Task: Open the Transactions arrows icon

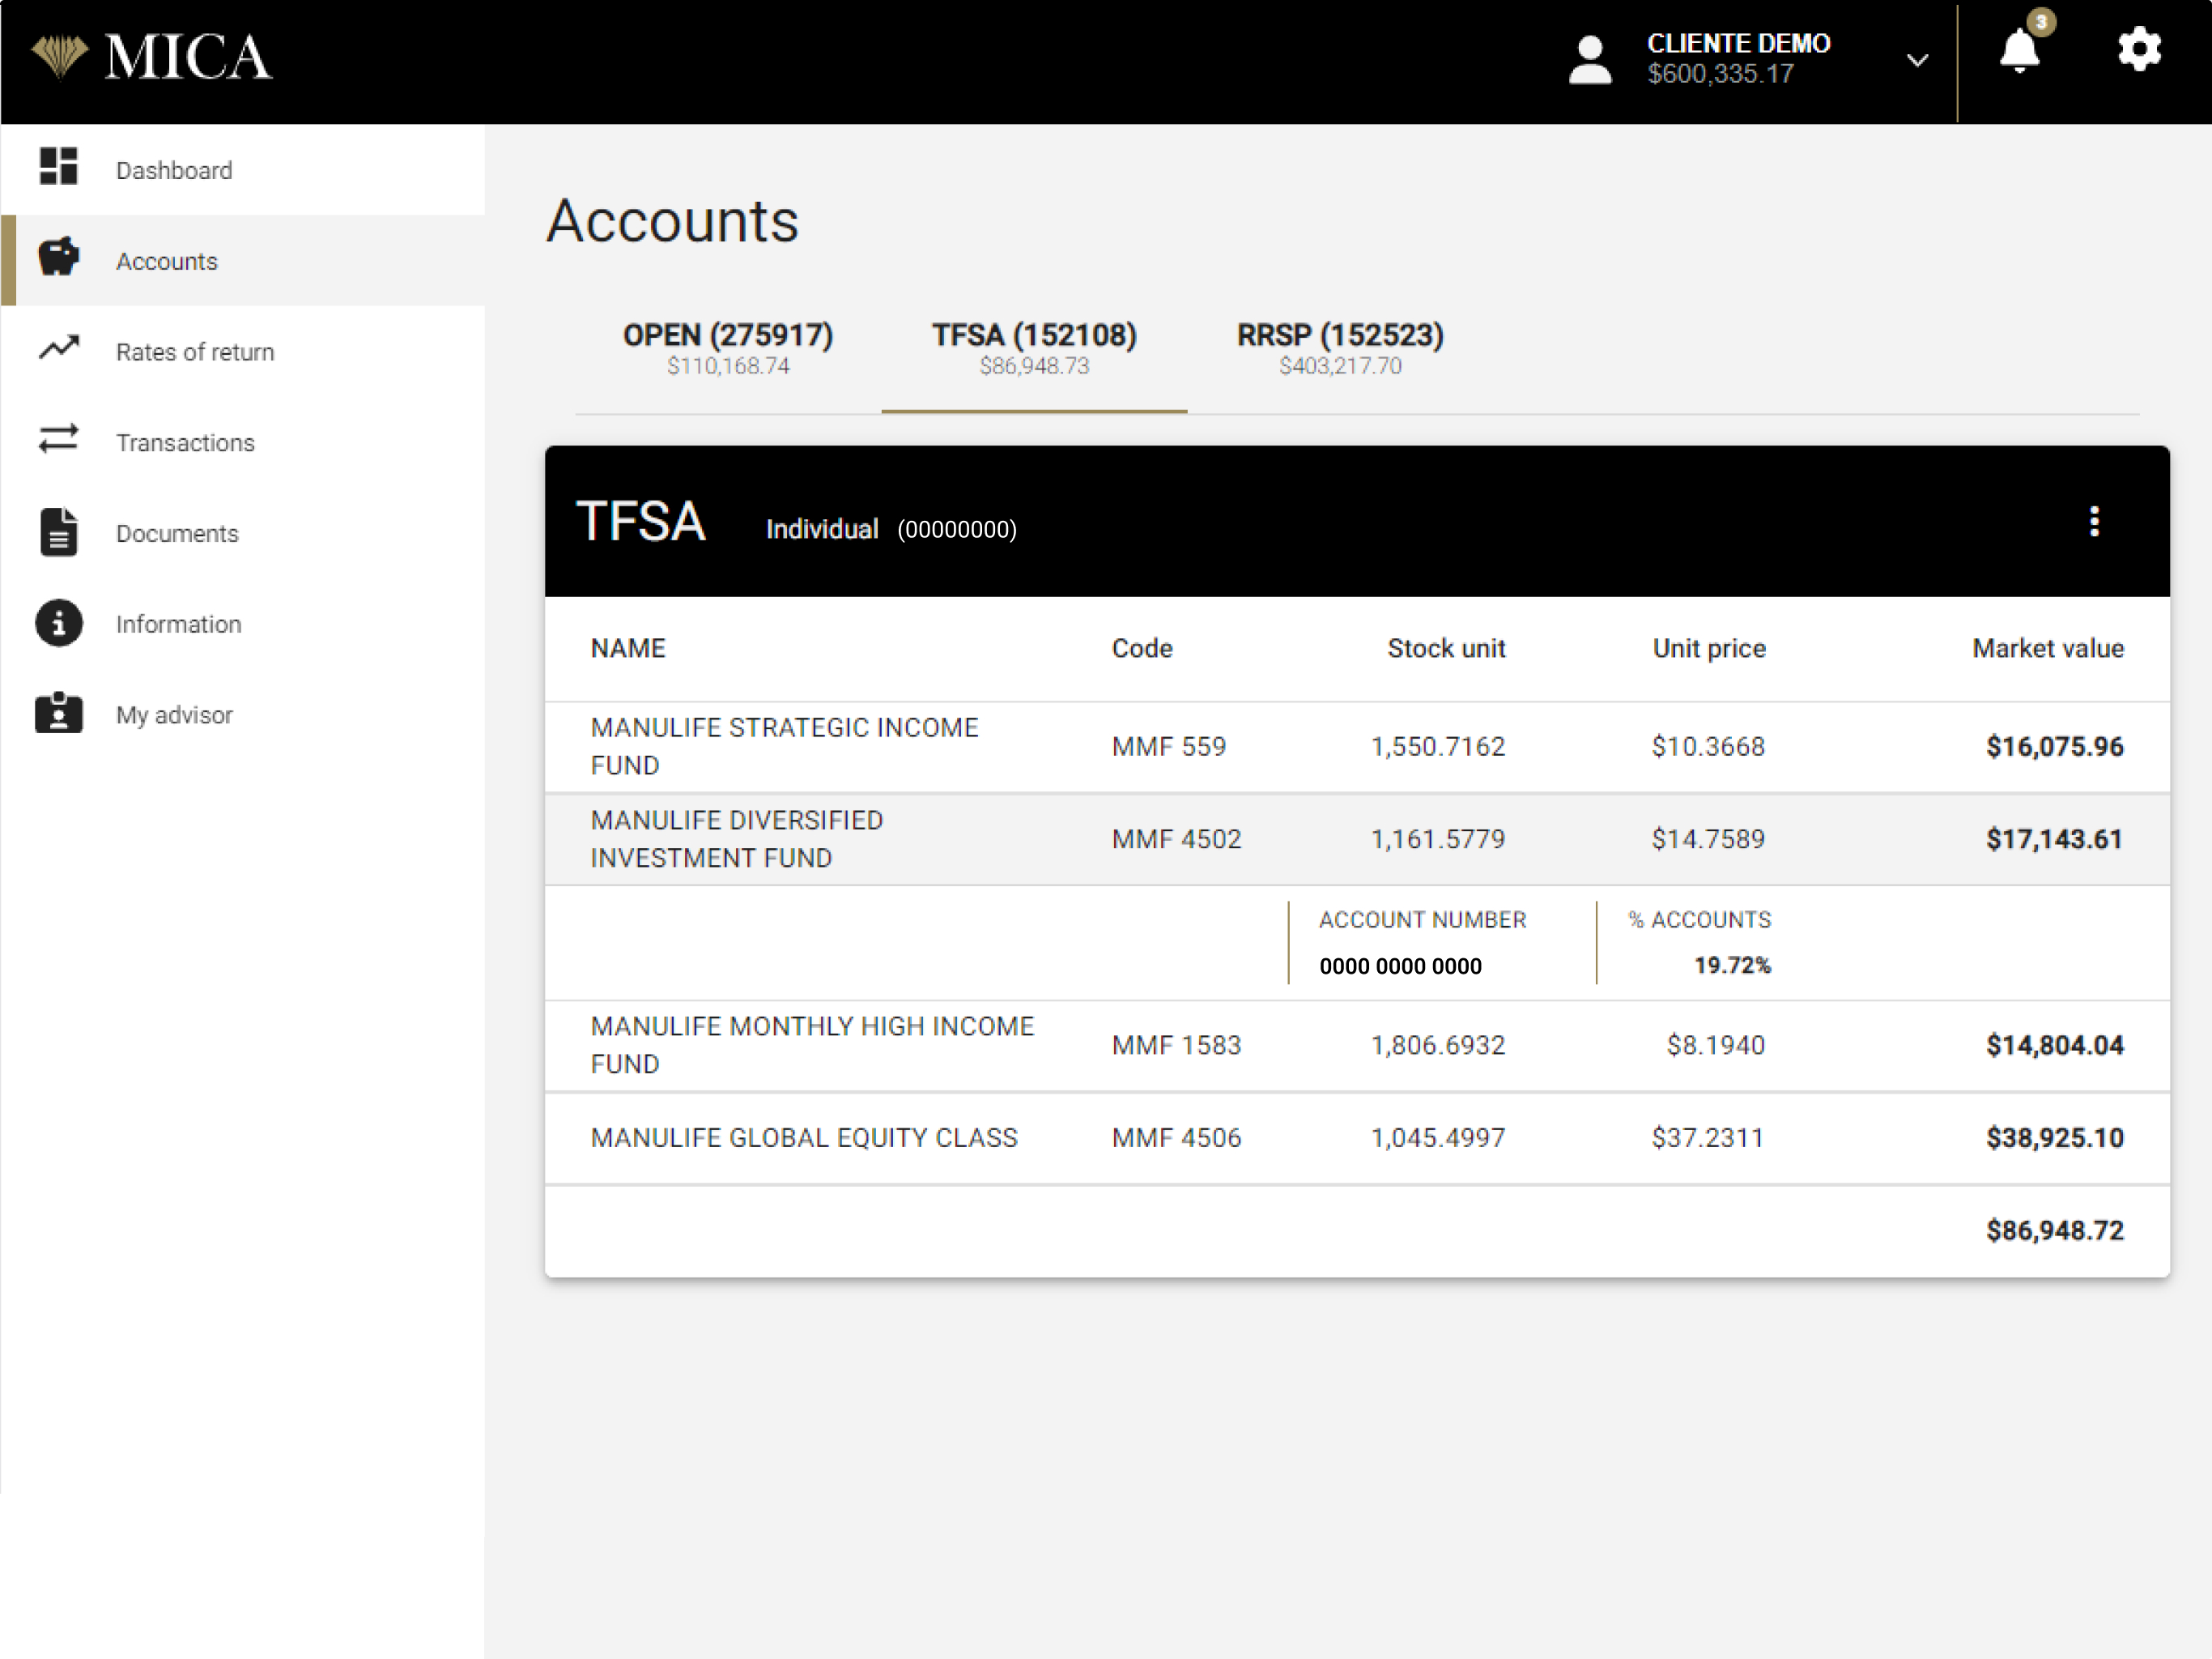Action: [x=58, y=439]
